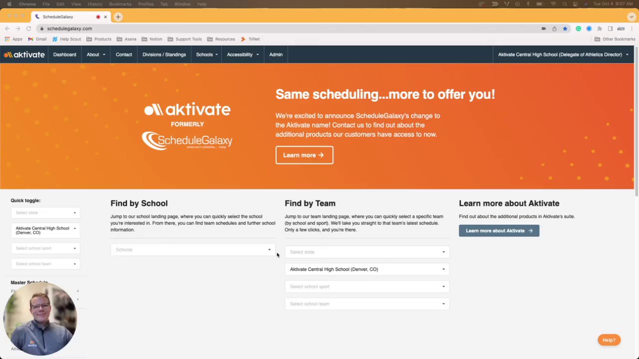Close the ScheduleGalaxy tab
639x359 pixels.
point(105,17)
